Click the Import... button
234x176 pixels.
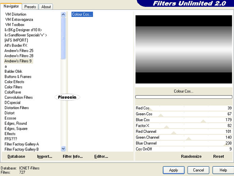pos(45,157)
